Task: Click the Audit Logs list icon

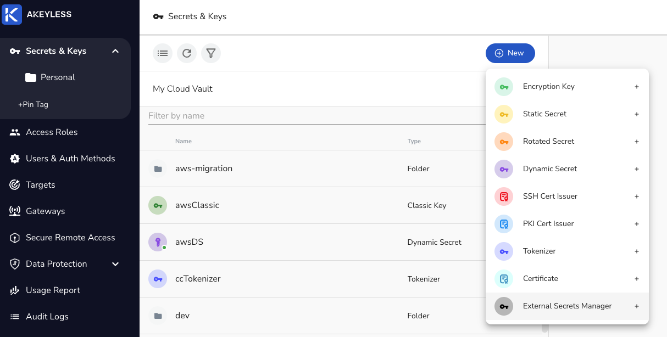Action: click(x=15, y=317)
